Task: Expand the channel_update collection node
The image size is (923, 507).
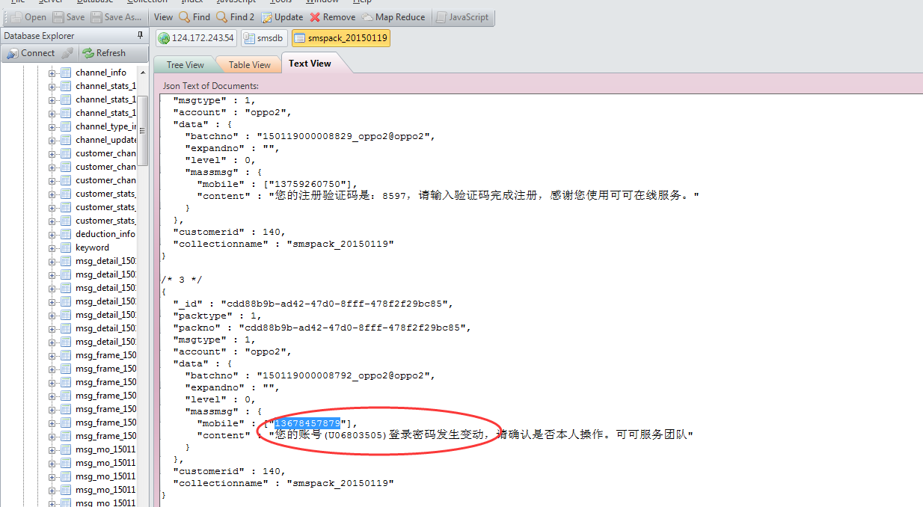Action: pyautogui.click(x=52, y=140)
